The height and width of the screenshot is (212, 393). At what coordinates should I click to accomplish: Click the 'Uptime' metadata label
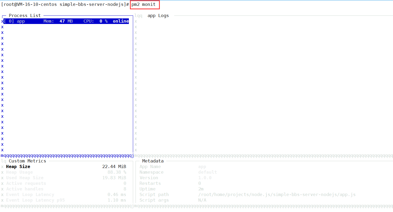[x=148, y=189]
